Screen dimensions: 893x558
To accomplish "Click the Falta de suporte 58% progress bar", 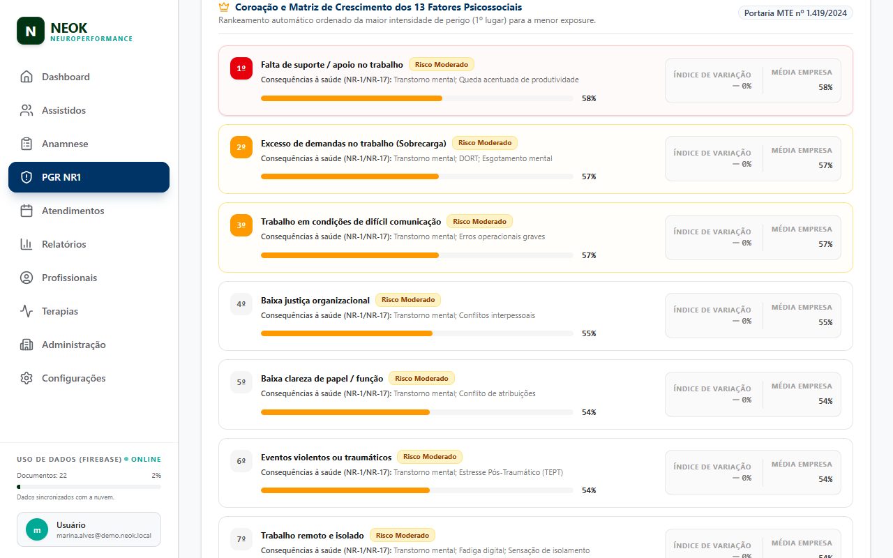I will pyautogui.click(x=417, y=98).
